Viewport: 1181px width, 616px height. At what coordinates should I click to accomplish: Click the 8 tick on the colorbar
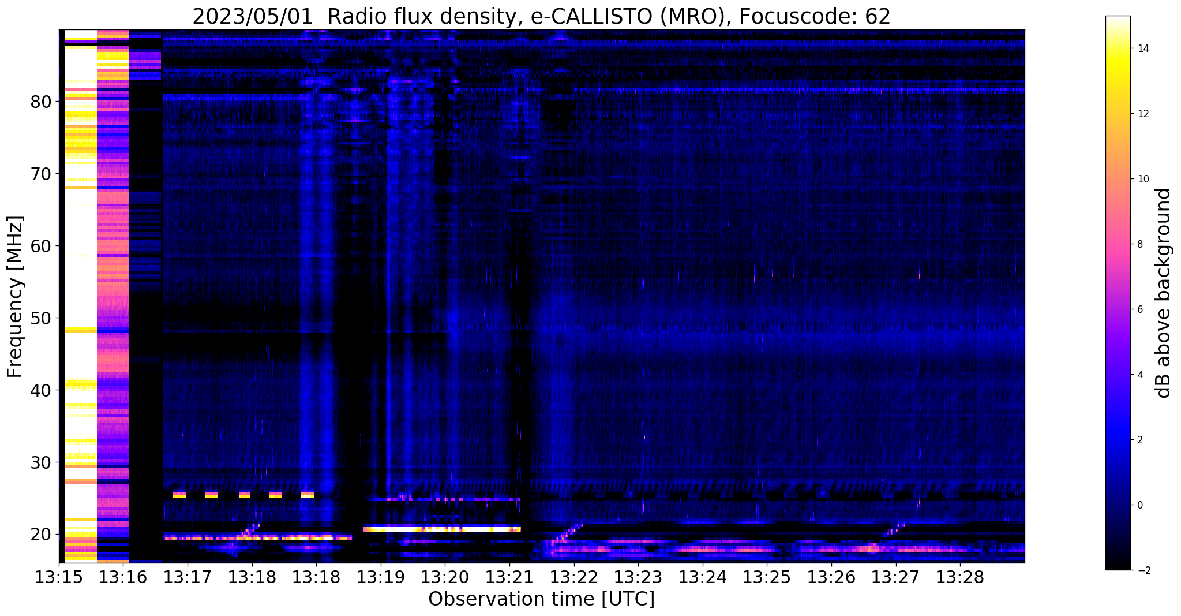1139,244
